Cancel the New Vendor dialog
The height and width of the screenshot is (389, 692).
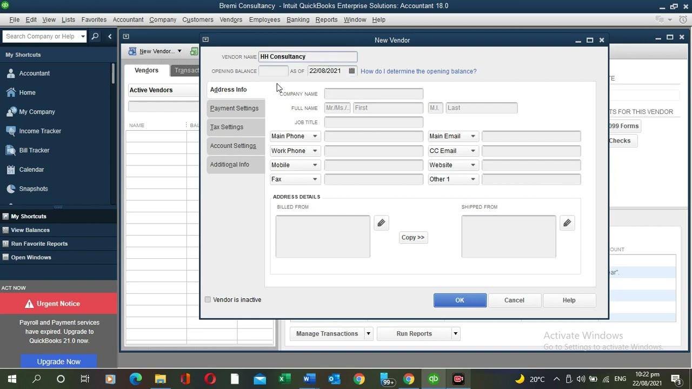pyautogui.click(x=514, y=300)
